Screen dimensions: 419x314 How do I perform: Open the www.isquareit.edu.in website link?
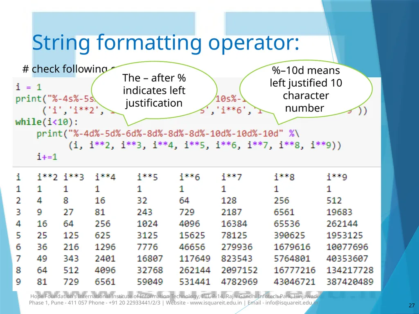[216, 303]
